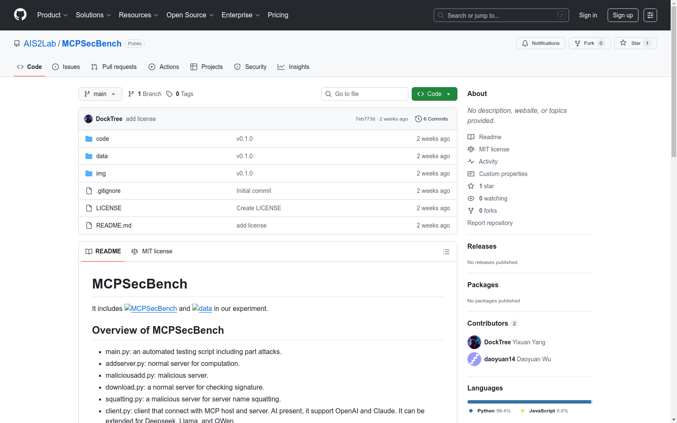Open the Issues tab
The image size is (677, 423).
tap(66, 67)
